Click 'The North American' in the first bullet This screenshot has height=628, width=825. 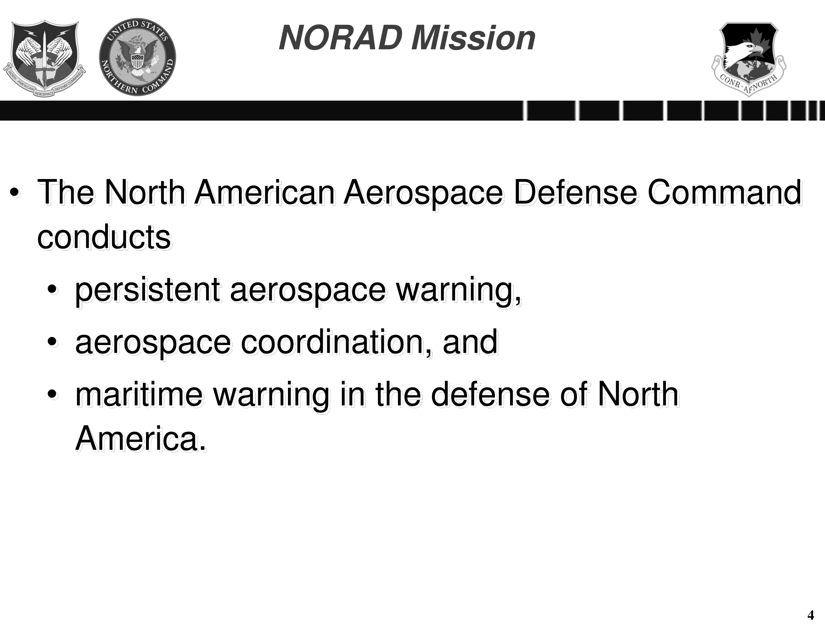click(x=186, y=193)
